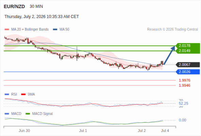
Task: Click the 1.9946 support level label
Action: (x=184, y=85)
